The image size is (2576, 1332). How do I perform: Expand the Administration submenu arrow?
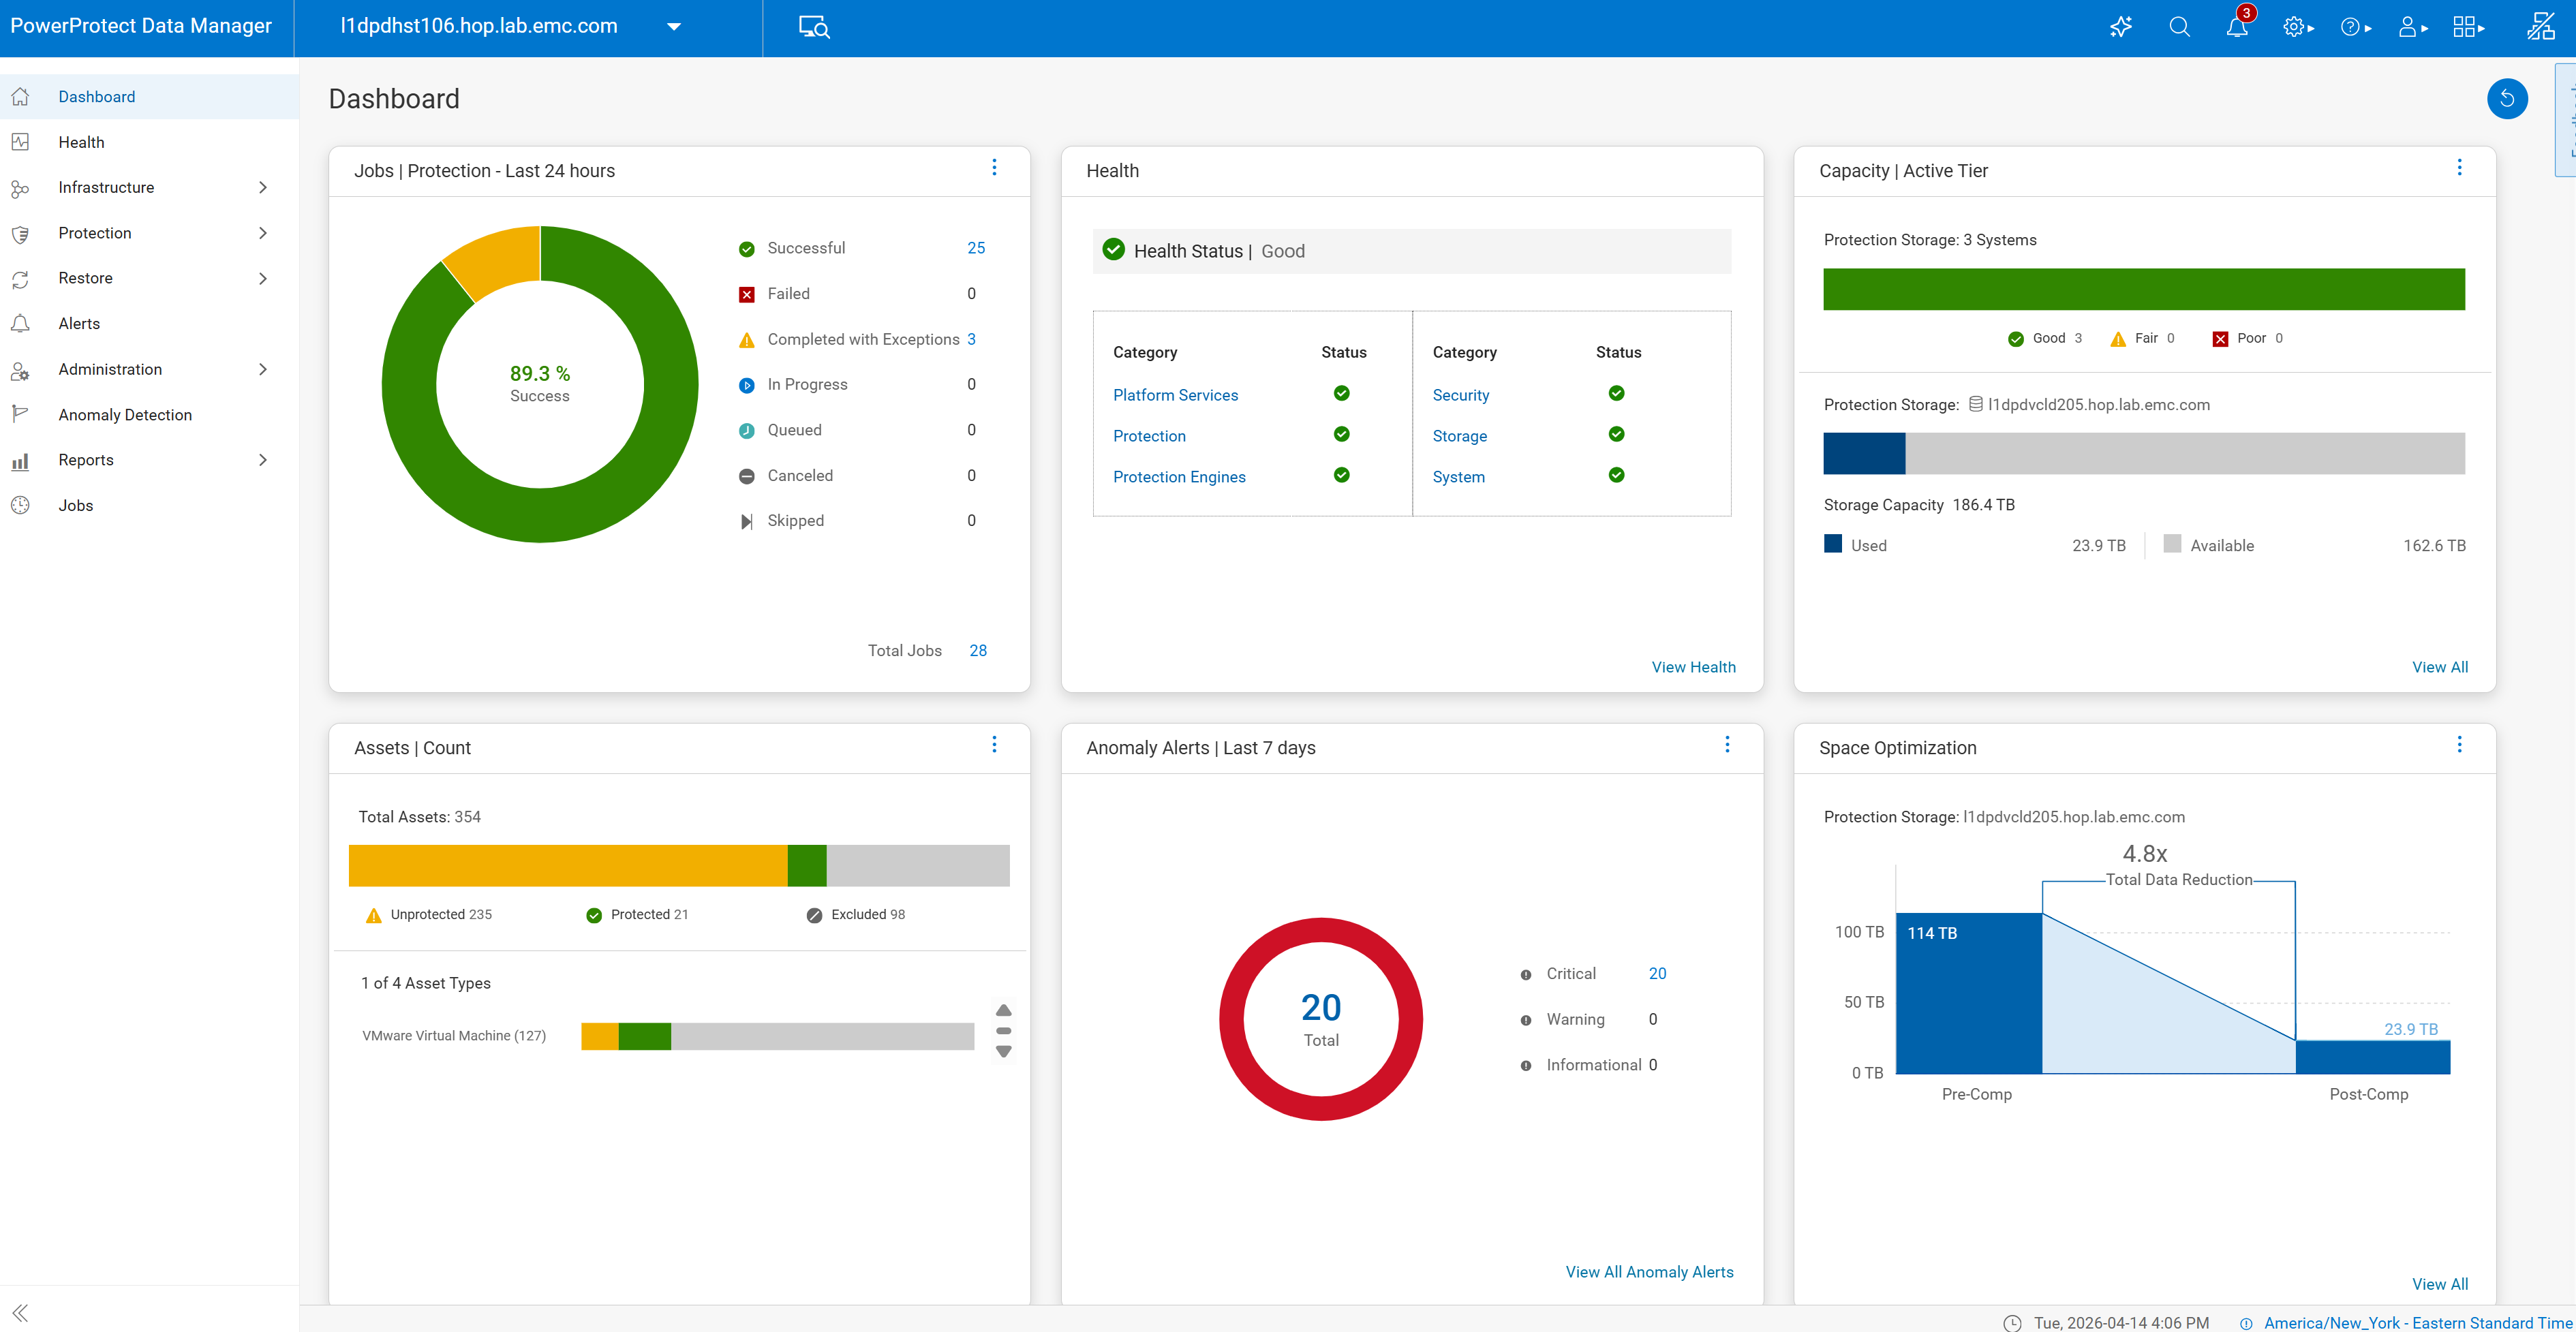(263, 369)
